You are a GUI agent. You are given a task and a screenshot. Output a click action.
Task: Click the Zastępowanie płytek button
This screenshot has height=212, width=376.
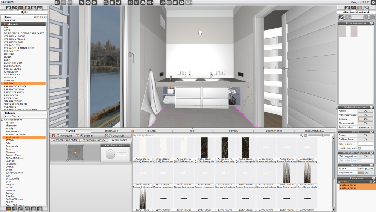pyautogui.click(x=94, y=140)
